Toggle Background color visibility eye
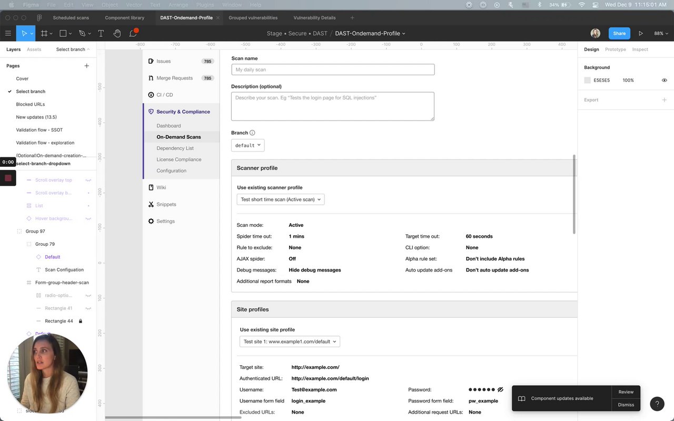This screenshot has height=421, width=674. [x=664, y=81]
